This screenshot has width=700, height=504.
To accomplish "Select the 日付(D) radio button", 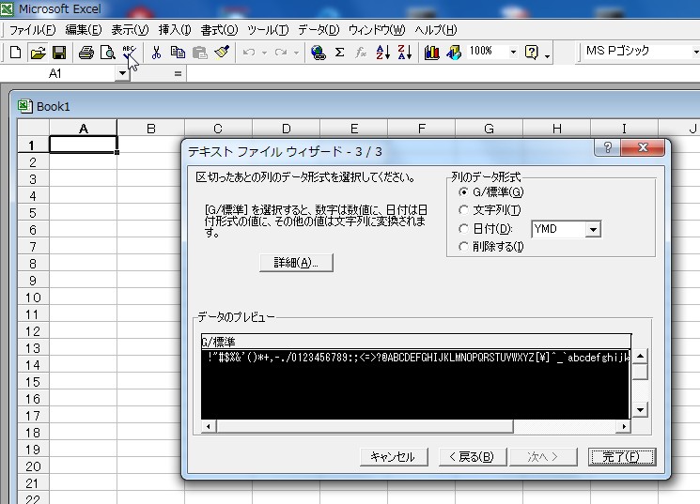I will click(464, 229).
